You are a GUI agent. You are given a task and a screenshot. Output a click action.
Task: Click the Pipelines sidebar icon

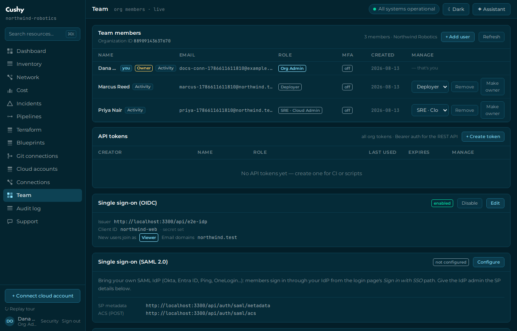(x=10, y=117)
